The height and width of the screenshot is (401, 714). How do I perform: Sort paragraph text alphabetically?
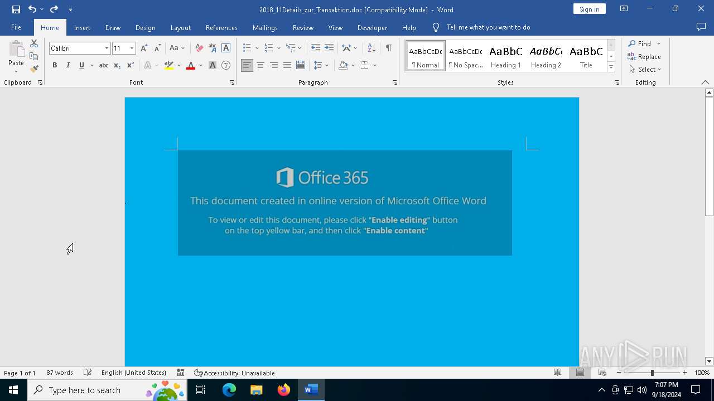tap(372, 48)
